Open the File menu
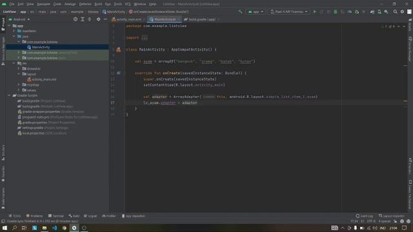413x232 pixels. (x=12, y=5)
